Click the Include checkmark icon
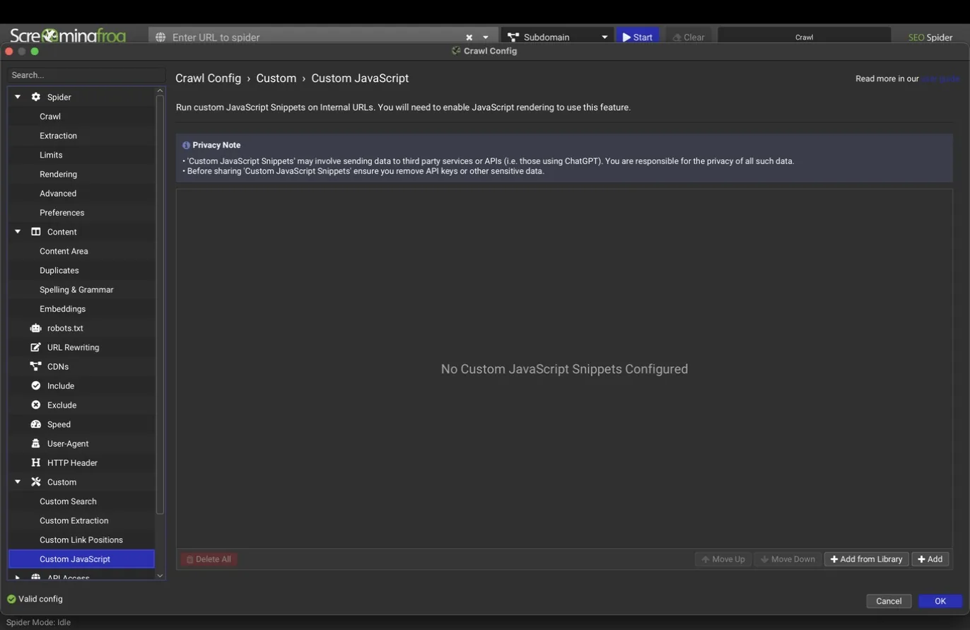Screen dimensions: 970x630 (x=35, y=385)
